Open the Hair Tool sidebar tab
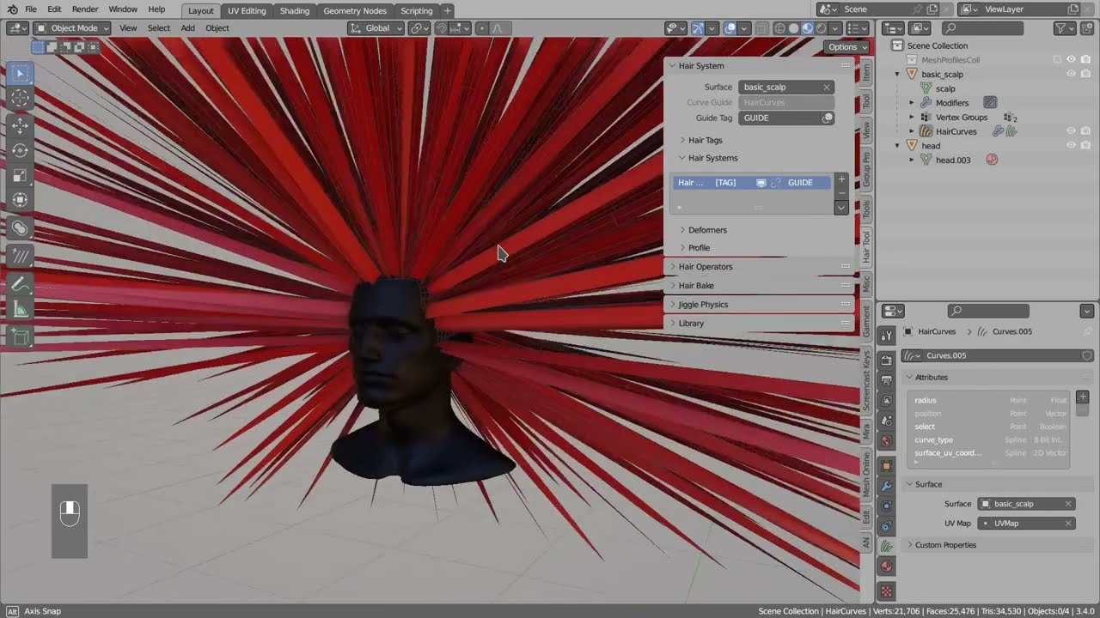Screen dimensions: 1100x618 coord(866,245)
